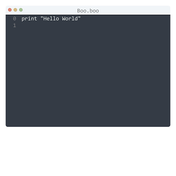Click the space between print and string
The width and height of the screenshot is (176, 176).
pos(39,19)
